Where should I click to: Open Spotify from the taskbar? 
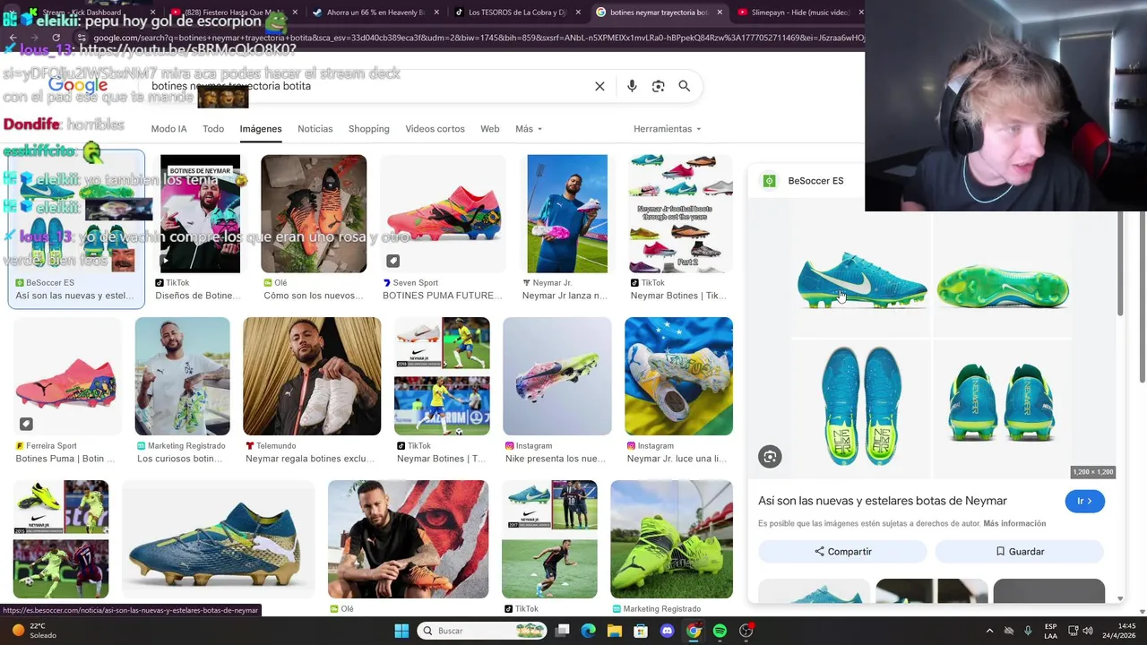point(720,631)
